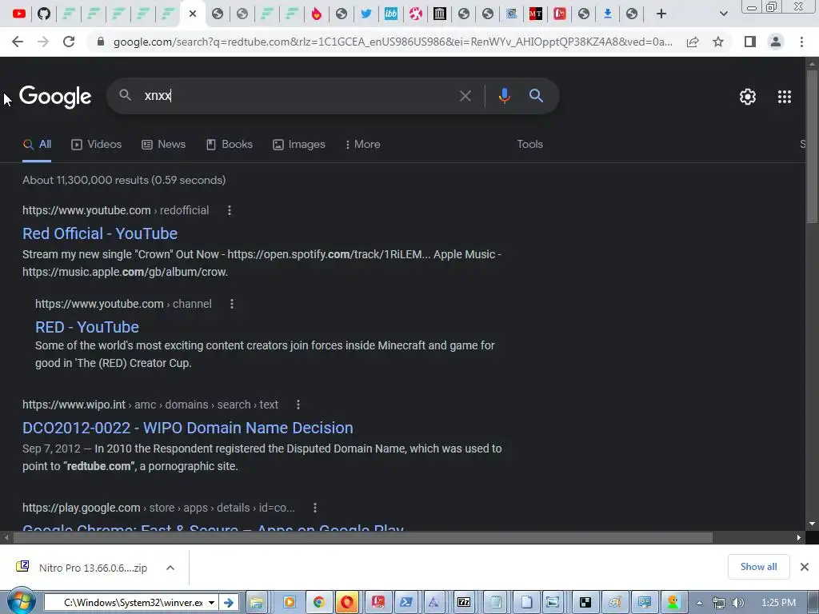Start voice search with microphone
819x614 pixels.
click(x=504, y=96)
